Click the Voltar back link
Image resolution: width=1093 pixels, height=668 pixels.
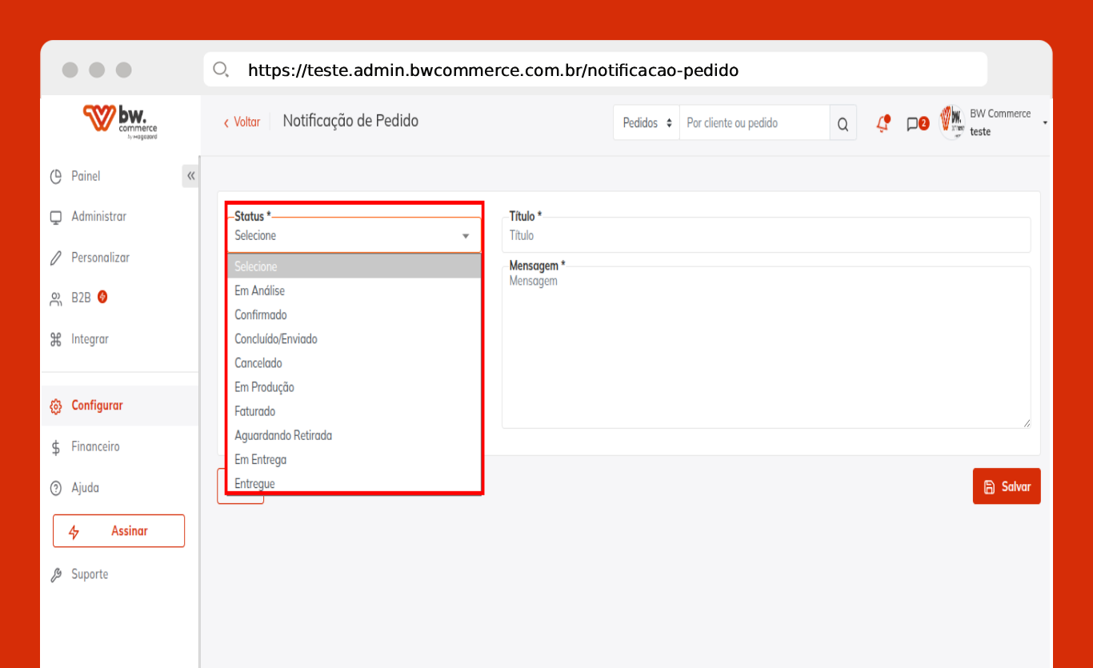pyautogui.click(x=242, y=122)
